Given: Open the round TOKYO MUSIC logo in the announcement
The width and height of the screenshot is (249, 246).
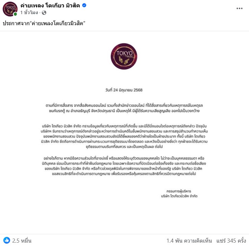Looking at the screenshot, I should pos(124,56).
